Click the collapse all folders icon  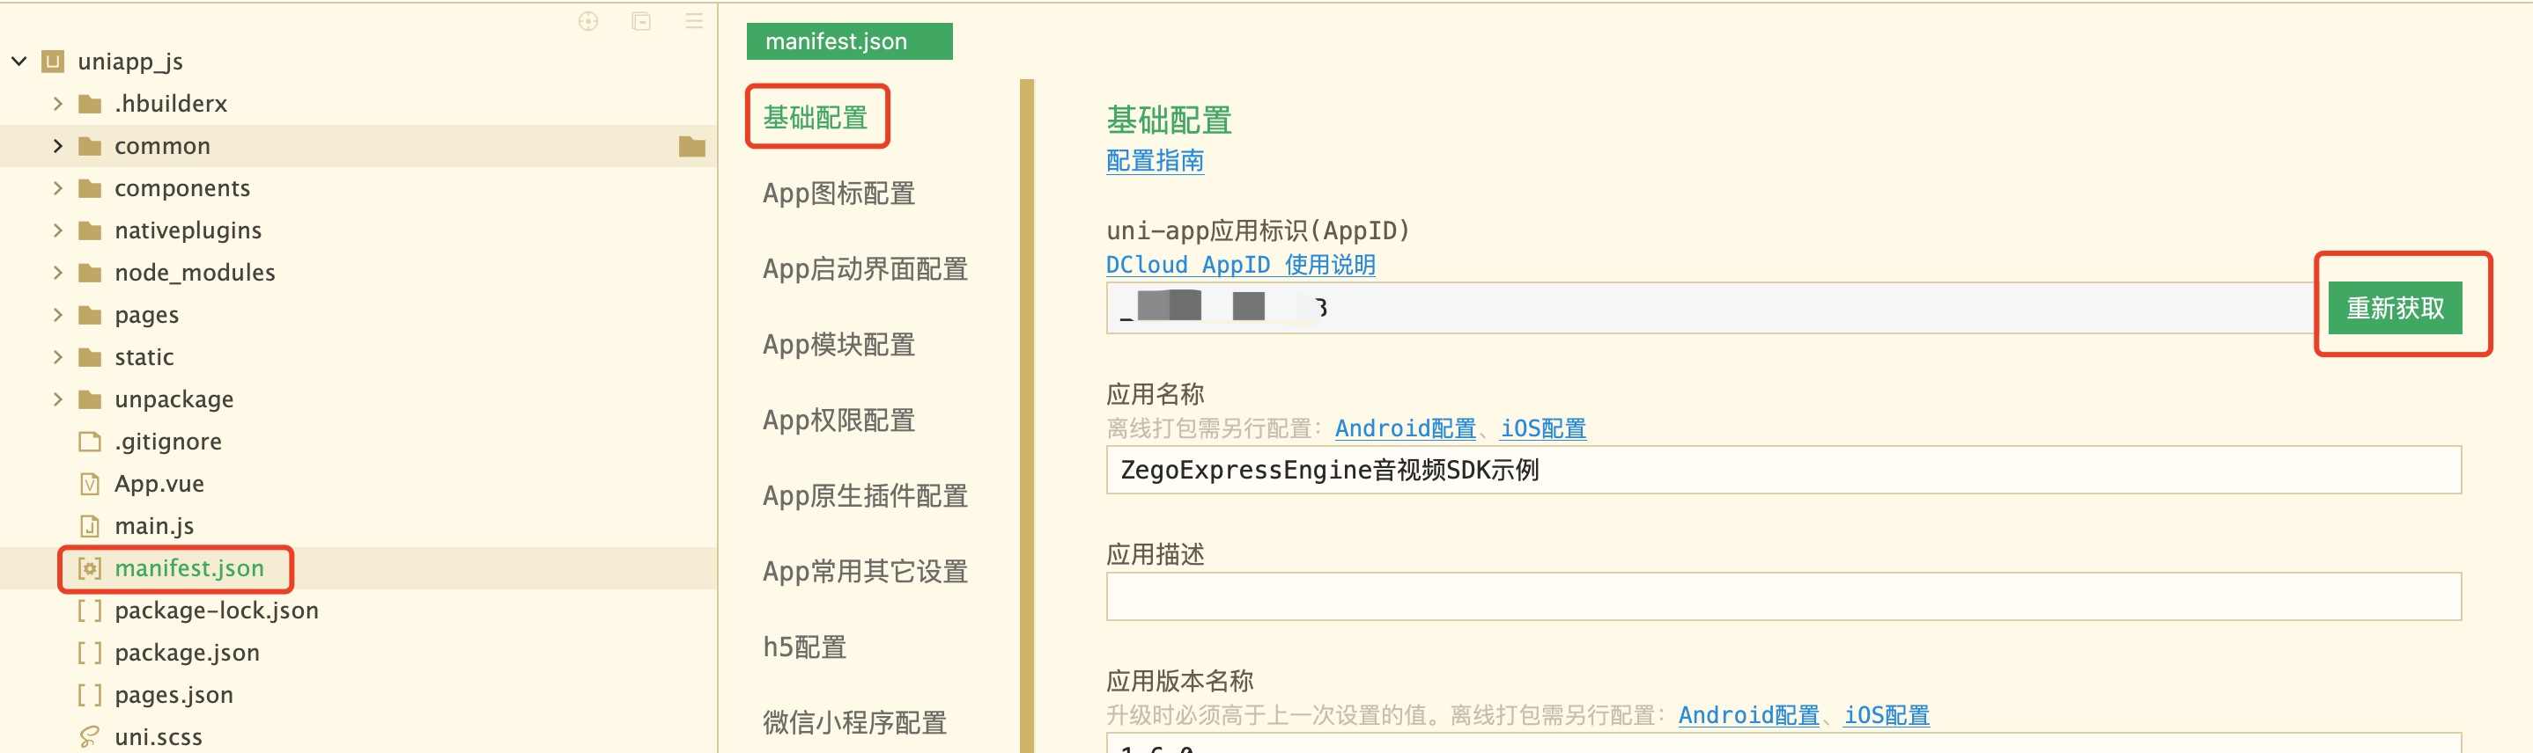(641, 22)
